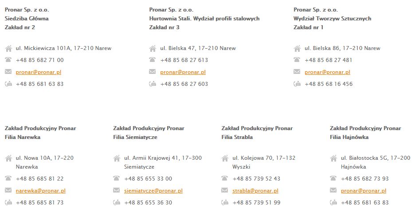Click the telephone icon beside +48 85 682 73 93

tap(333, 179)
